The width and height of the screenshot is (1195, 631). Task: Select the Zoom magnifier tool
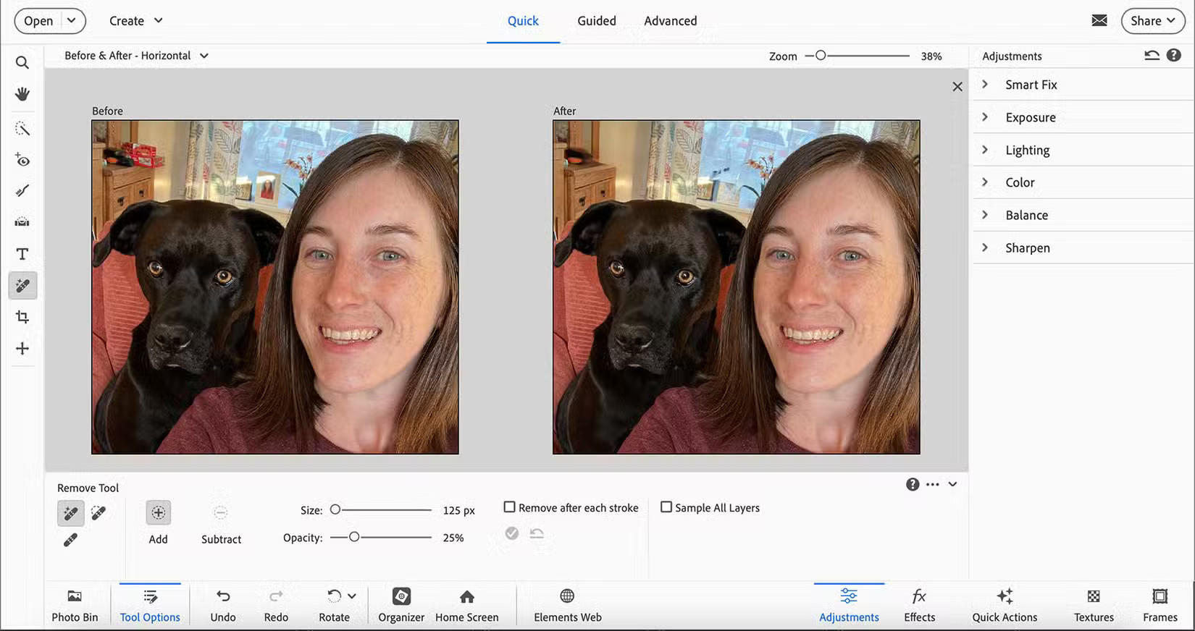(x=22, y=63)
